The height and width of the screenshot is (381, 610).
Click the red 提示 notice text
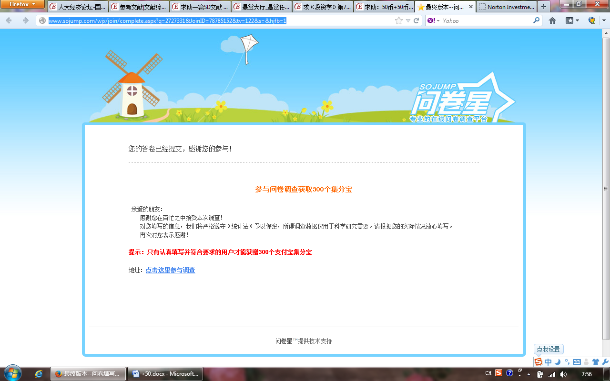[220, 252]
